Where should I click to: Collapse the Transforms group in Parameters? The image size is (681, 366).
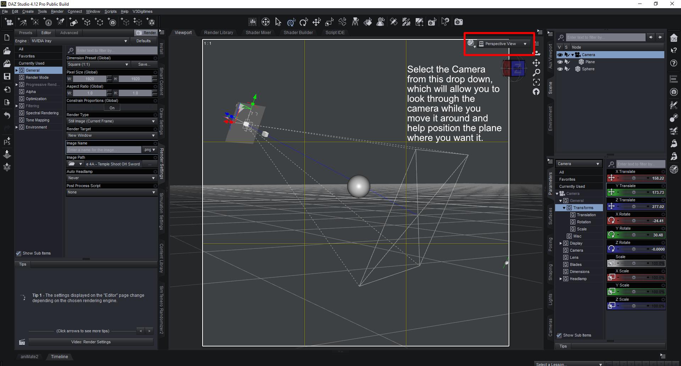[x=564, y=208]
